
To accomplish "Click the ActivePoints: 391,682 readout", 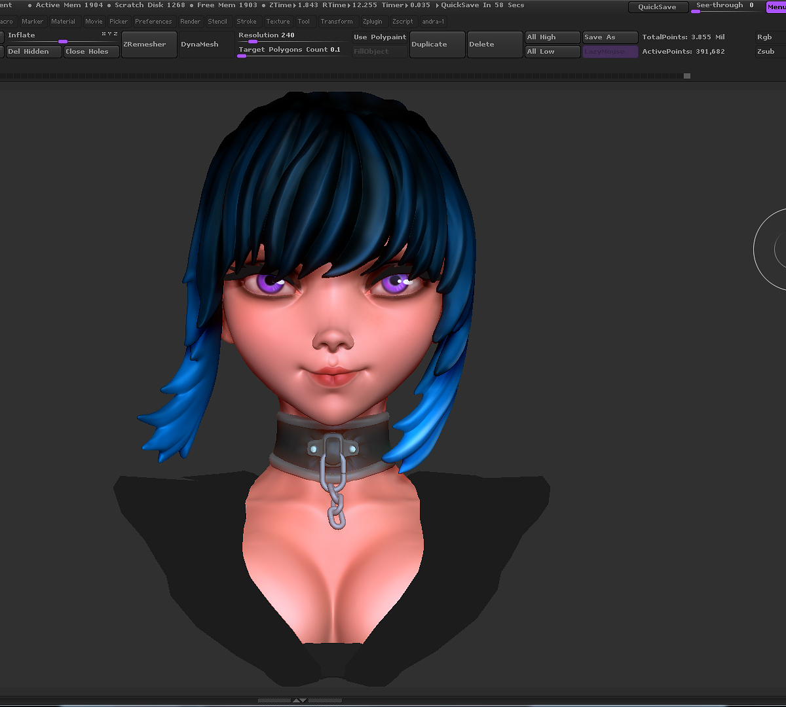I will [683, 52].
